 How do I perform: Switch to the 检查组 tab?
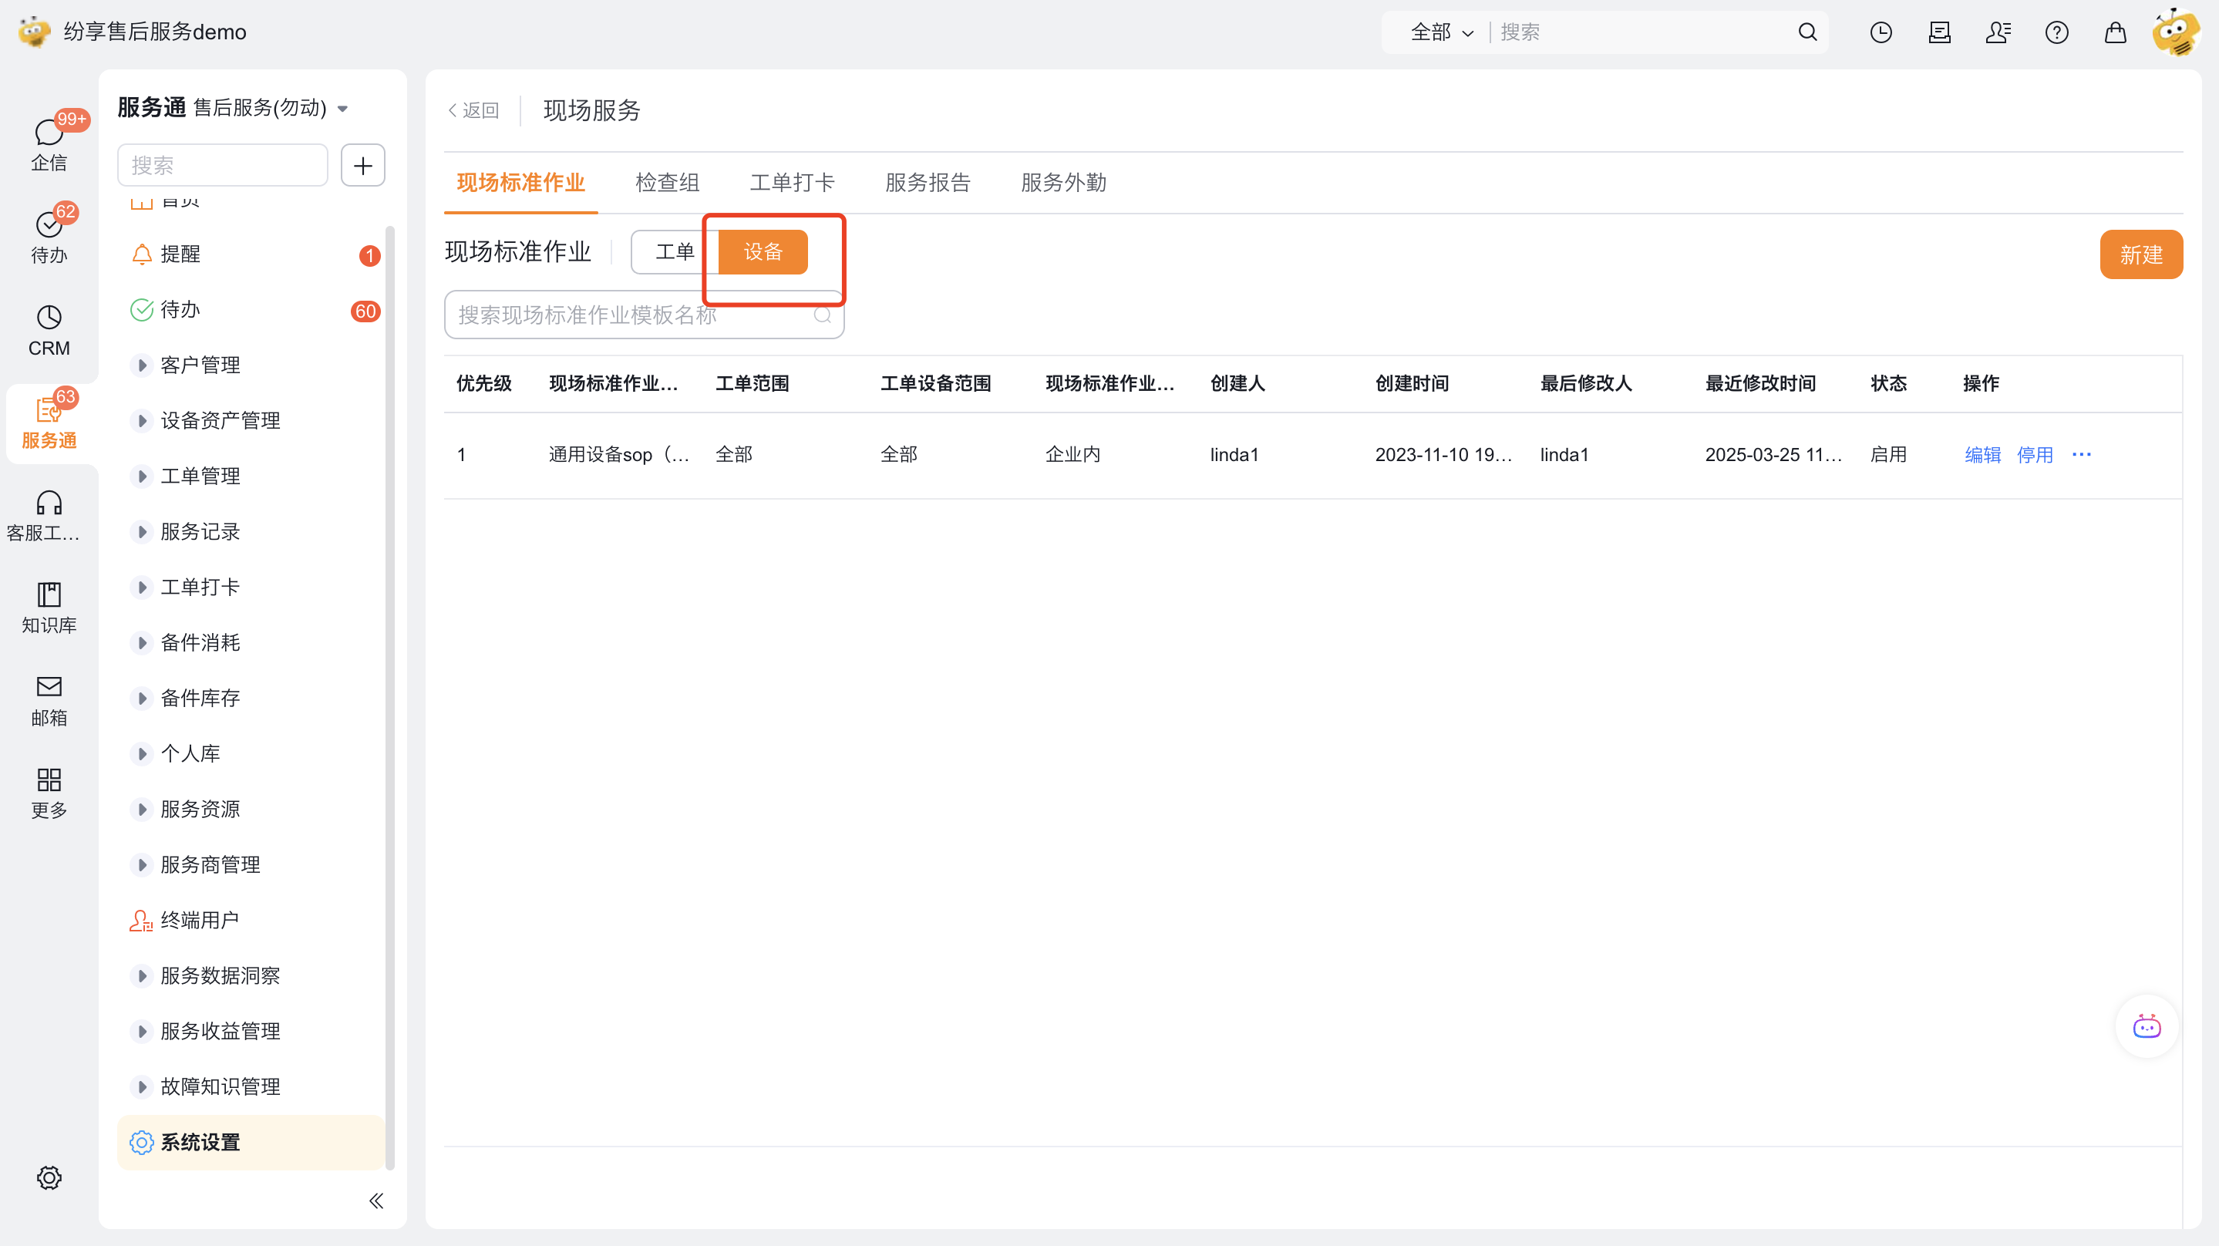tap(667, 183)
